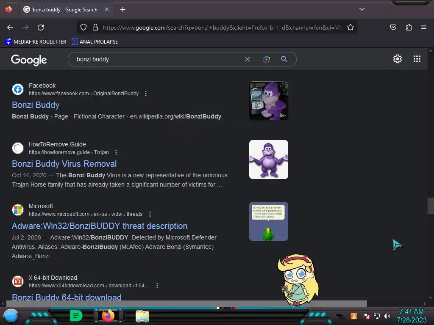The height and width of the screenshot is (325, 434).
Task: Open the Bonzi Buddy with phone thumbnail
Action: click(x=268, y=101)
